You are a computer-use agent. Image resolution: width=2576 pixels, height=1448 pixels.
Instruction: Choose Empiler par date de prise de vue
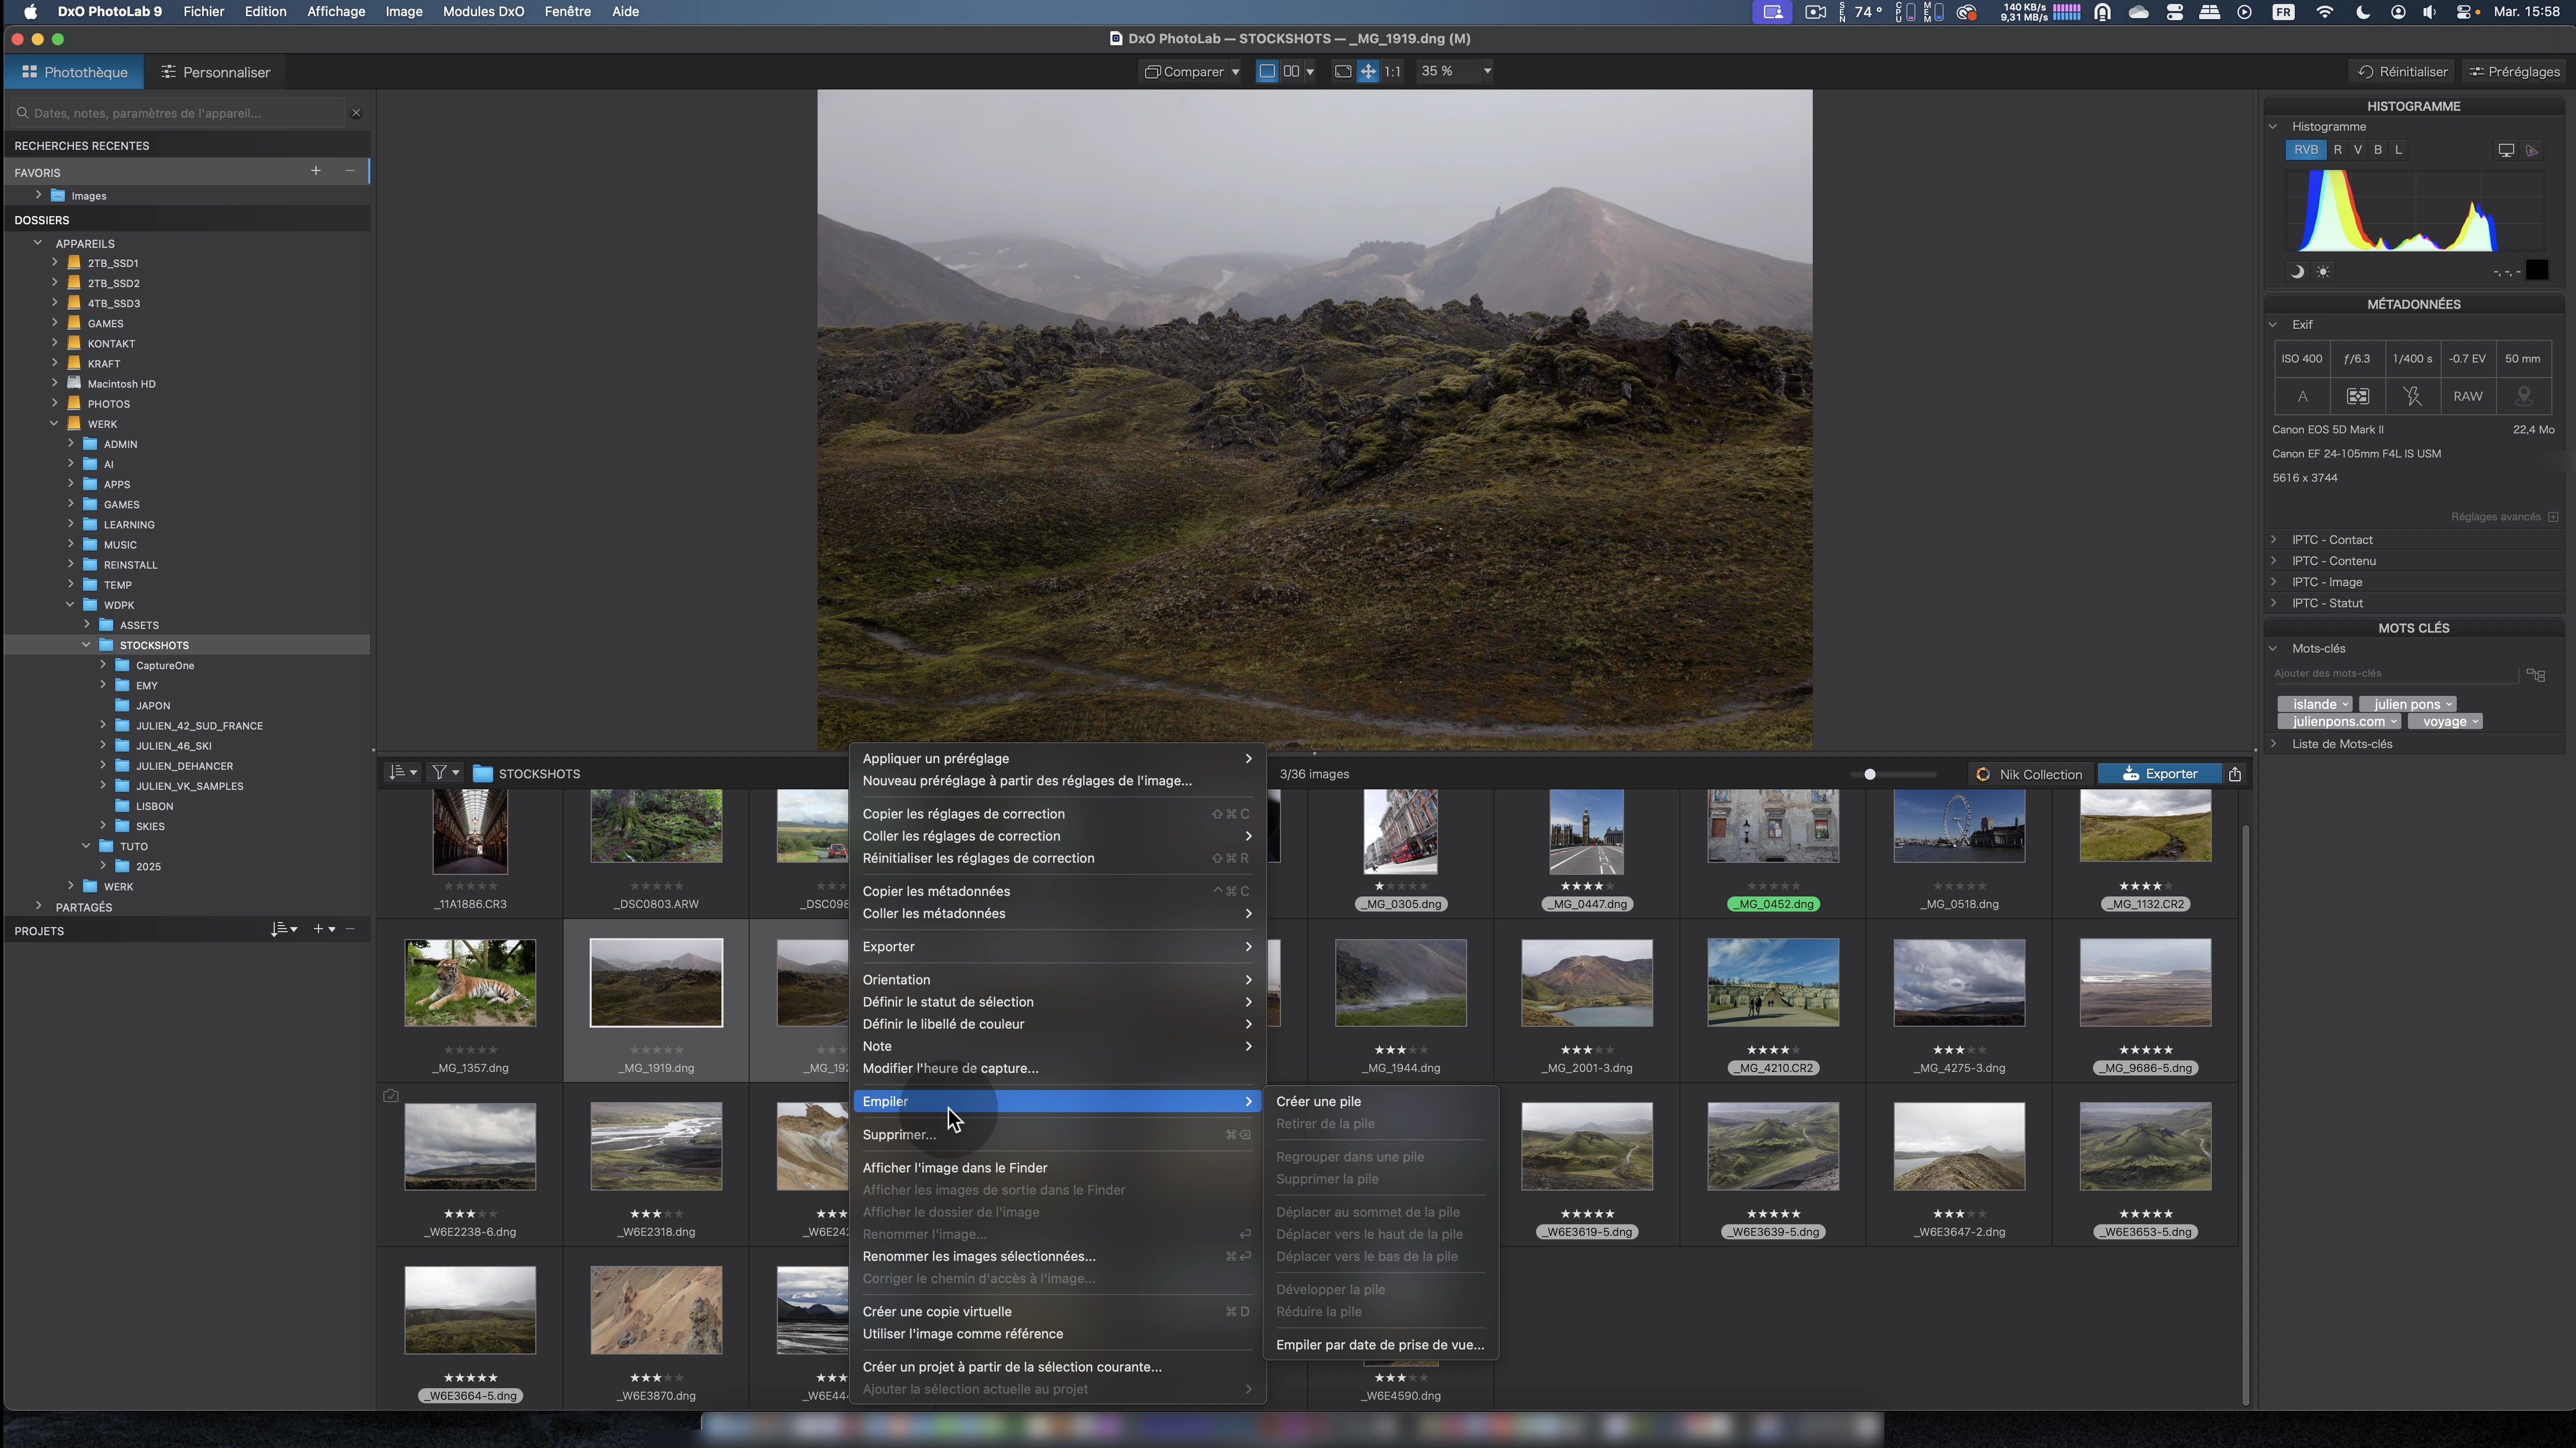[x=1380, y=1345]
